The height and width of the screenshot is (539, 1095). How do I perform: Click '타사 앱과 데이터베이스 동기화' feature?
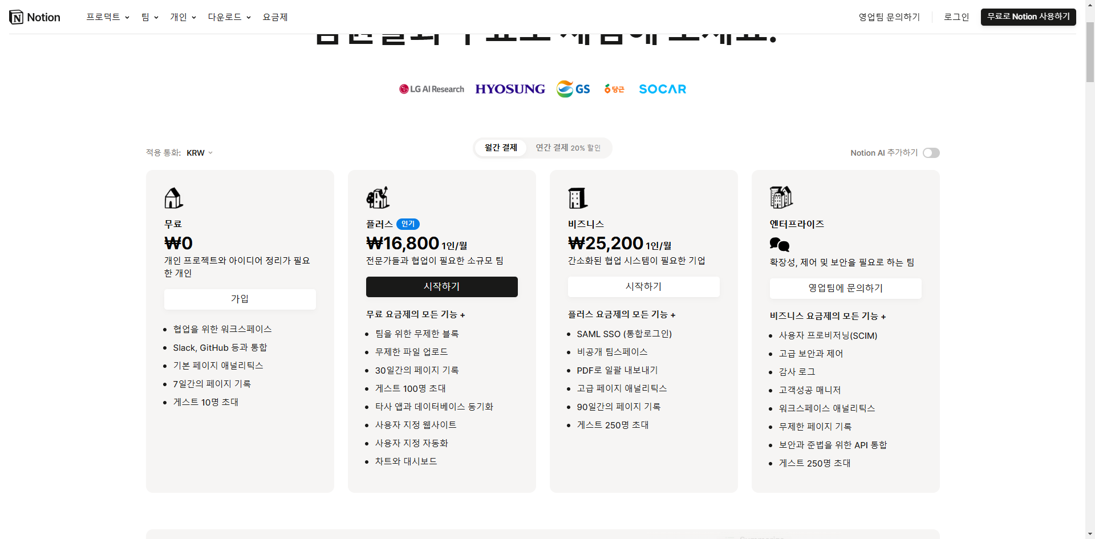[x=434, y=407]
